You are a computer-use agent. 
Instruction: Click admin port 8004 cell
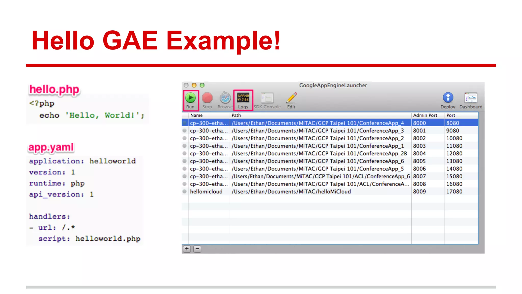(420, 154)
